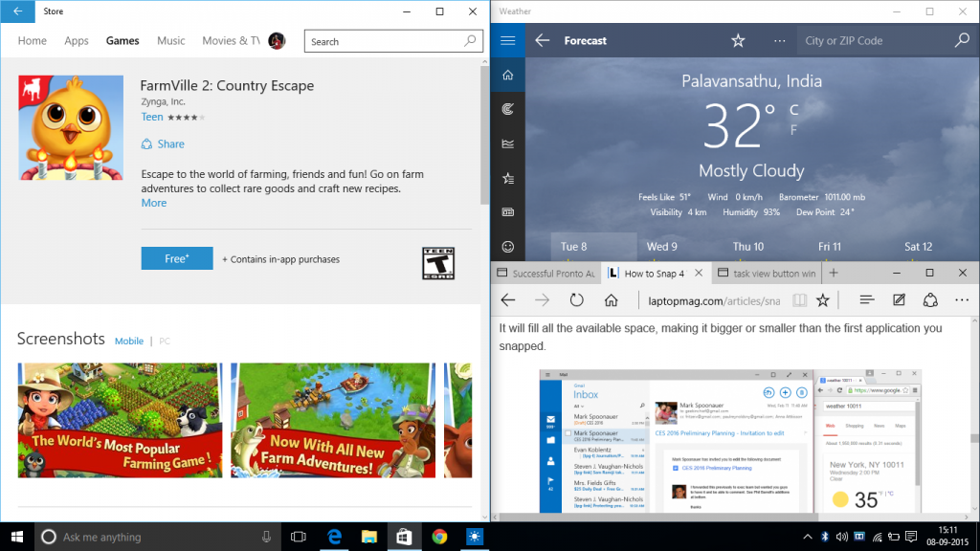Viewport: 980px width, 551px height.
Task: Refresh the laptopmag page in Edge
Action: point(576,300)
